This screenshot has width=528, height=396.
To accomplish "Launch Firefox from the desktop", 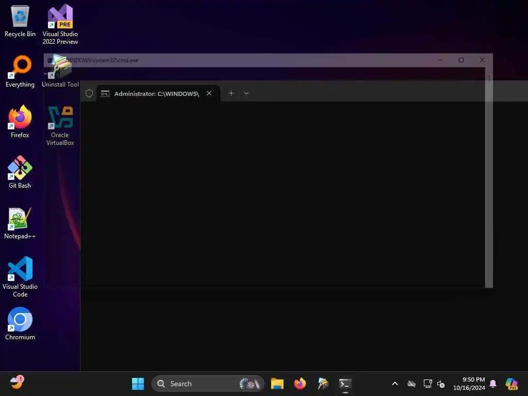I will tap(20, 122).
